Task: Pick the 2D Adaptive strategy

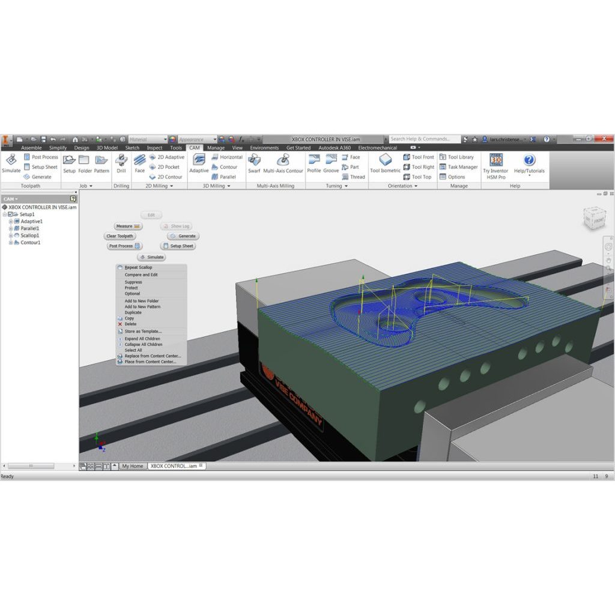Action: click(167, 157)
